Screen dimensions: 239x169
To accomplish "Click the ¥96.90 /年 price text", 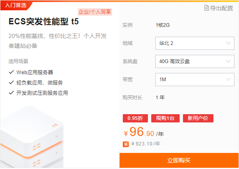I will coord(144,132).
